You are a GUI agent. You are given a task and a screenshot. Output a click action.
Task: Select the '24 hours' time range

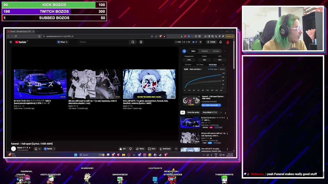(x=188, y=65)
